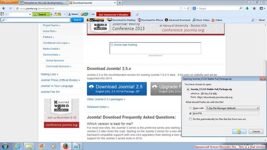
Task: Open the Downloads green arrow icon
Action: point(247,8)
